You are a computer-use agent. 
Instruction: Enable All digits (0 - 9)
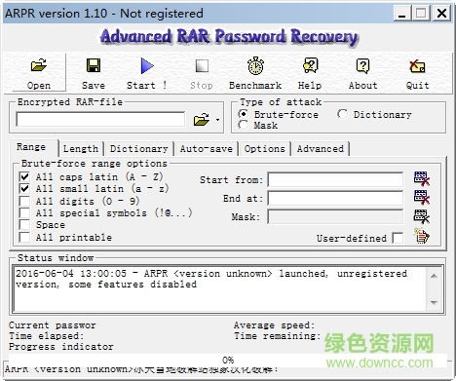pos(24,201)
